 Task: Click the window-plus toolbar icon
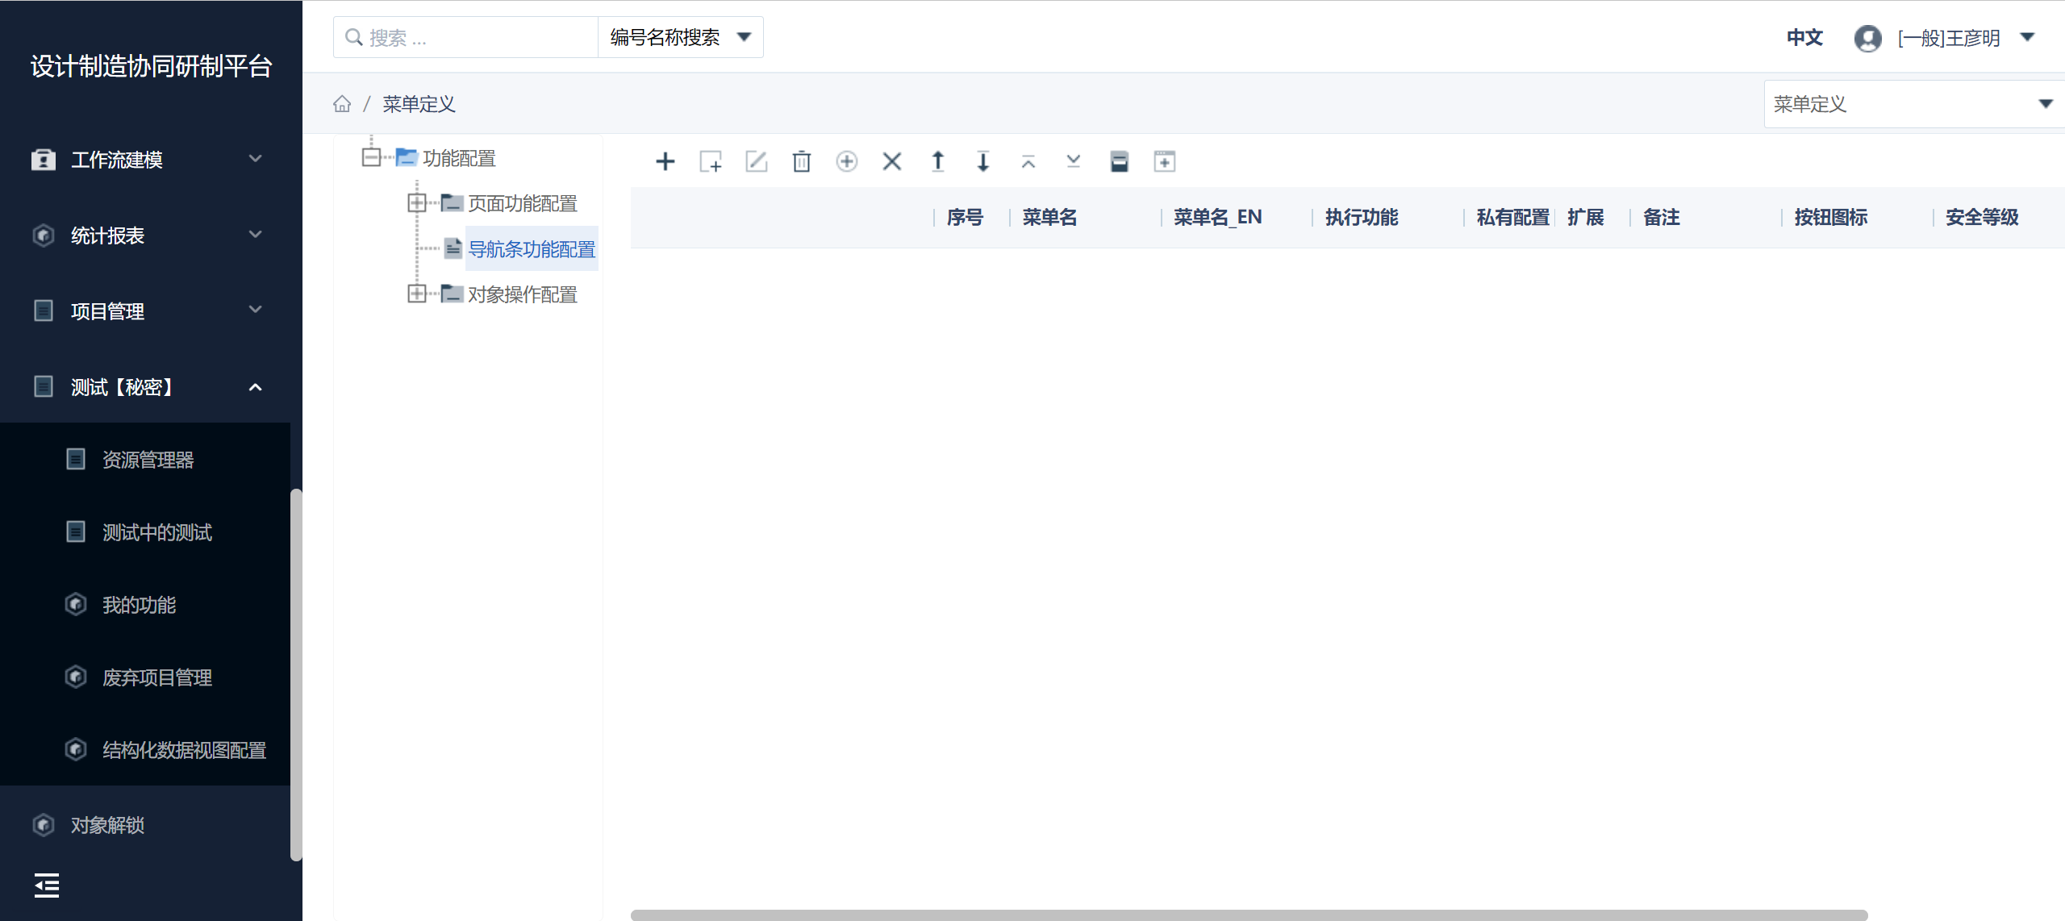(1164, 161)
